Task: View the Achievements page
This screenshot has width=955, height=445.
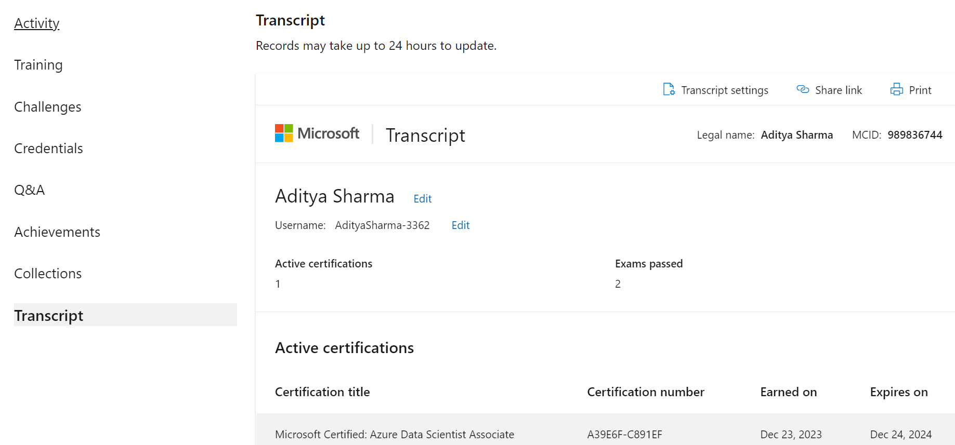Action: (x=57, y=232)
